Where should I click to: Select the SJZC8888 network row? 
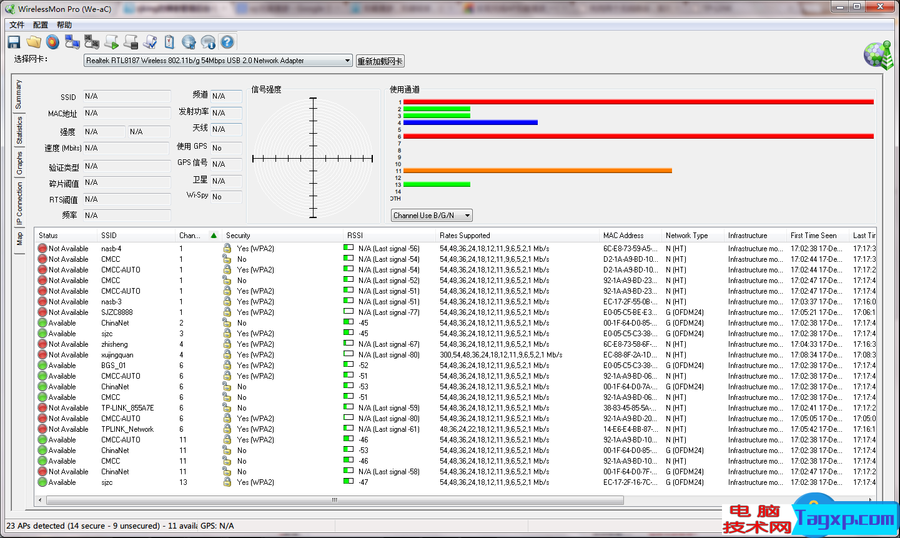(x=455, y=312)
